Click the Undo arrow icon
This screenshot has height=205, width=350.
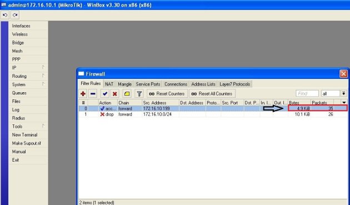coord(5,15)
